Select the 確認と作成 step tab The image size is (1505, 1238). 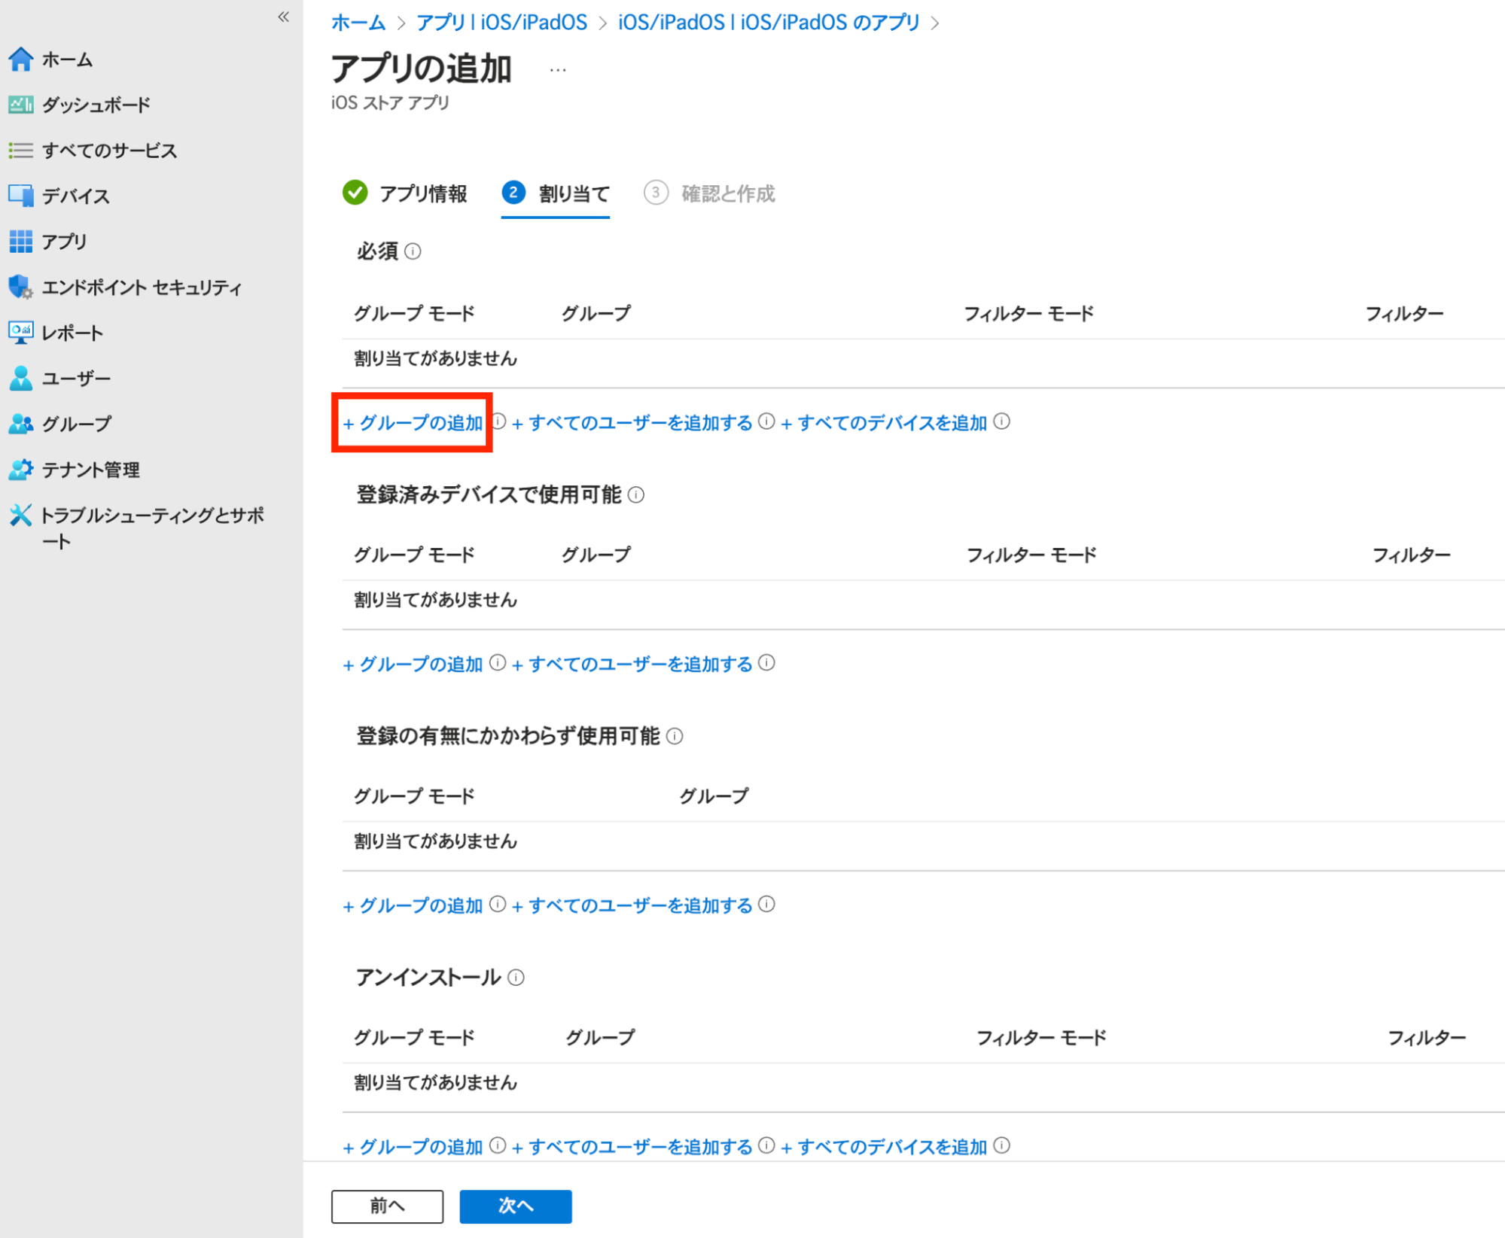tap(709, 193)
